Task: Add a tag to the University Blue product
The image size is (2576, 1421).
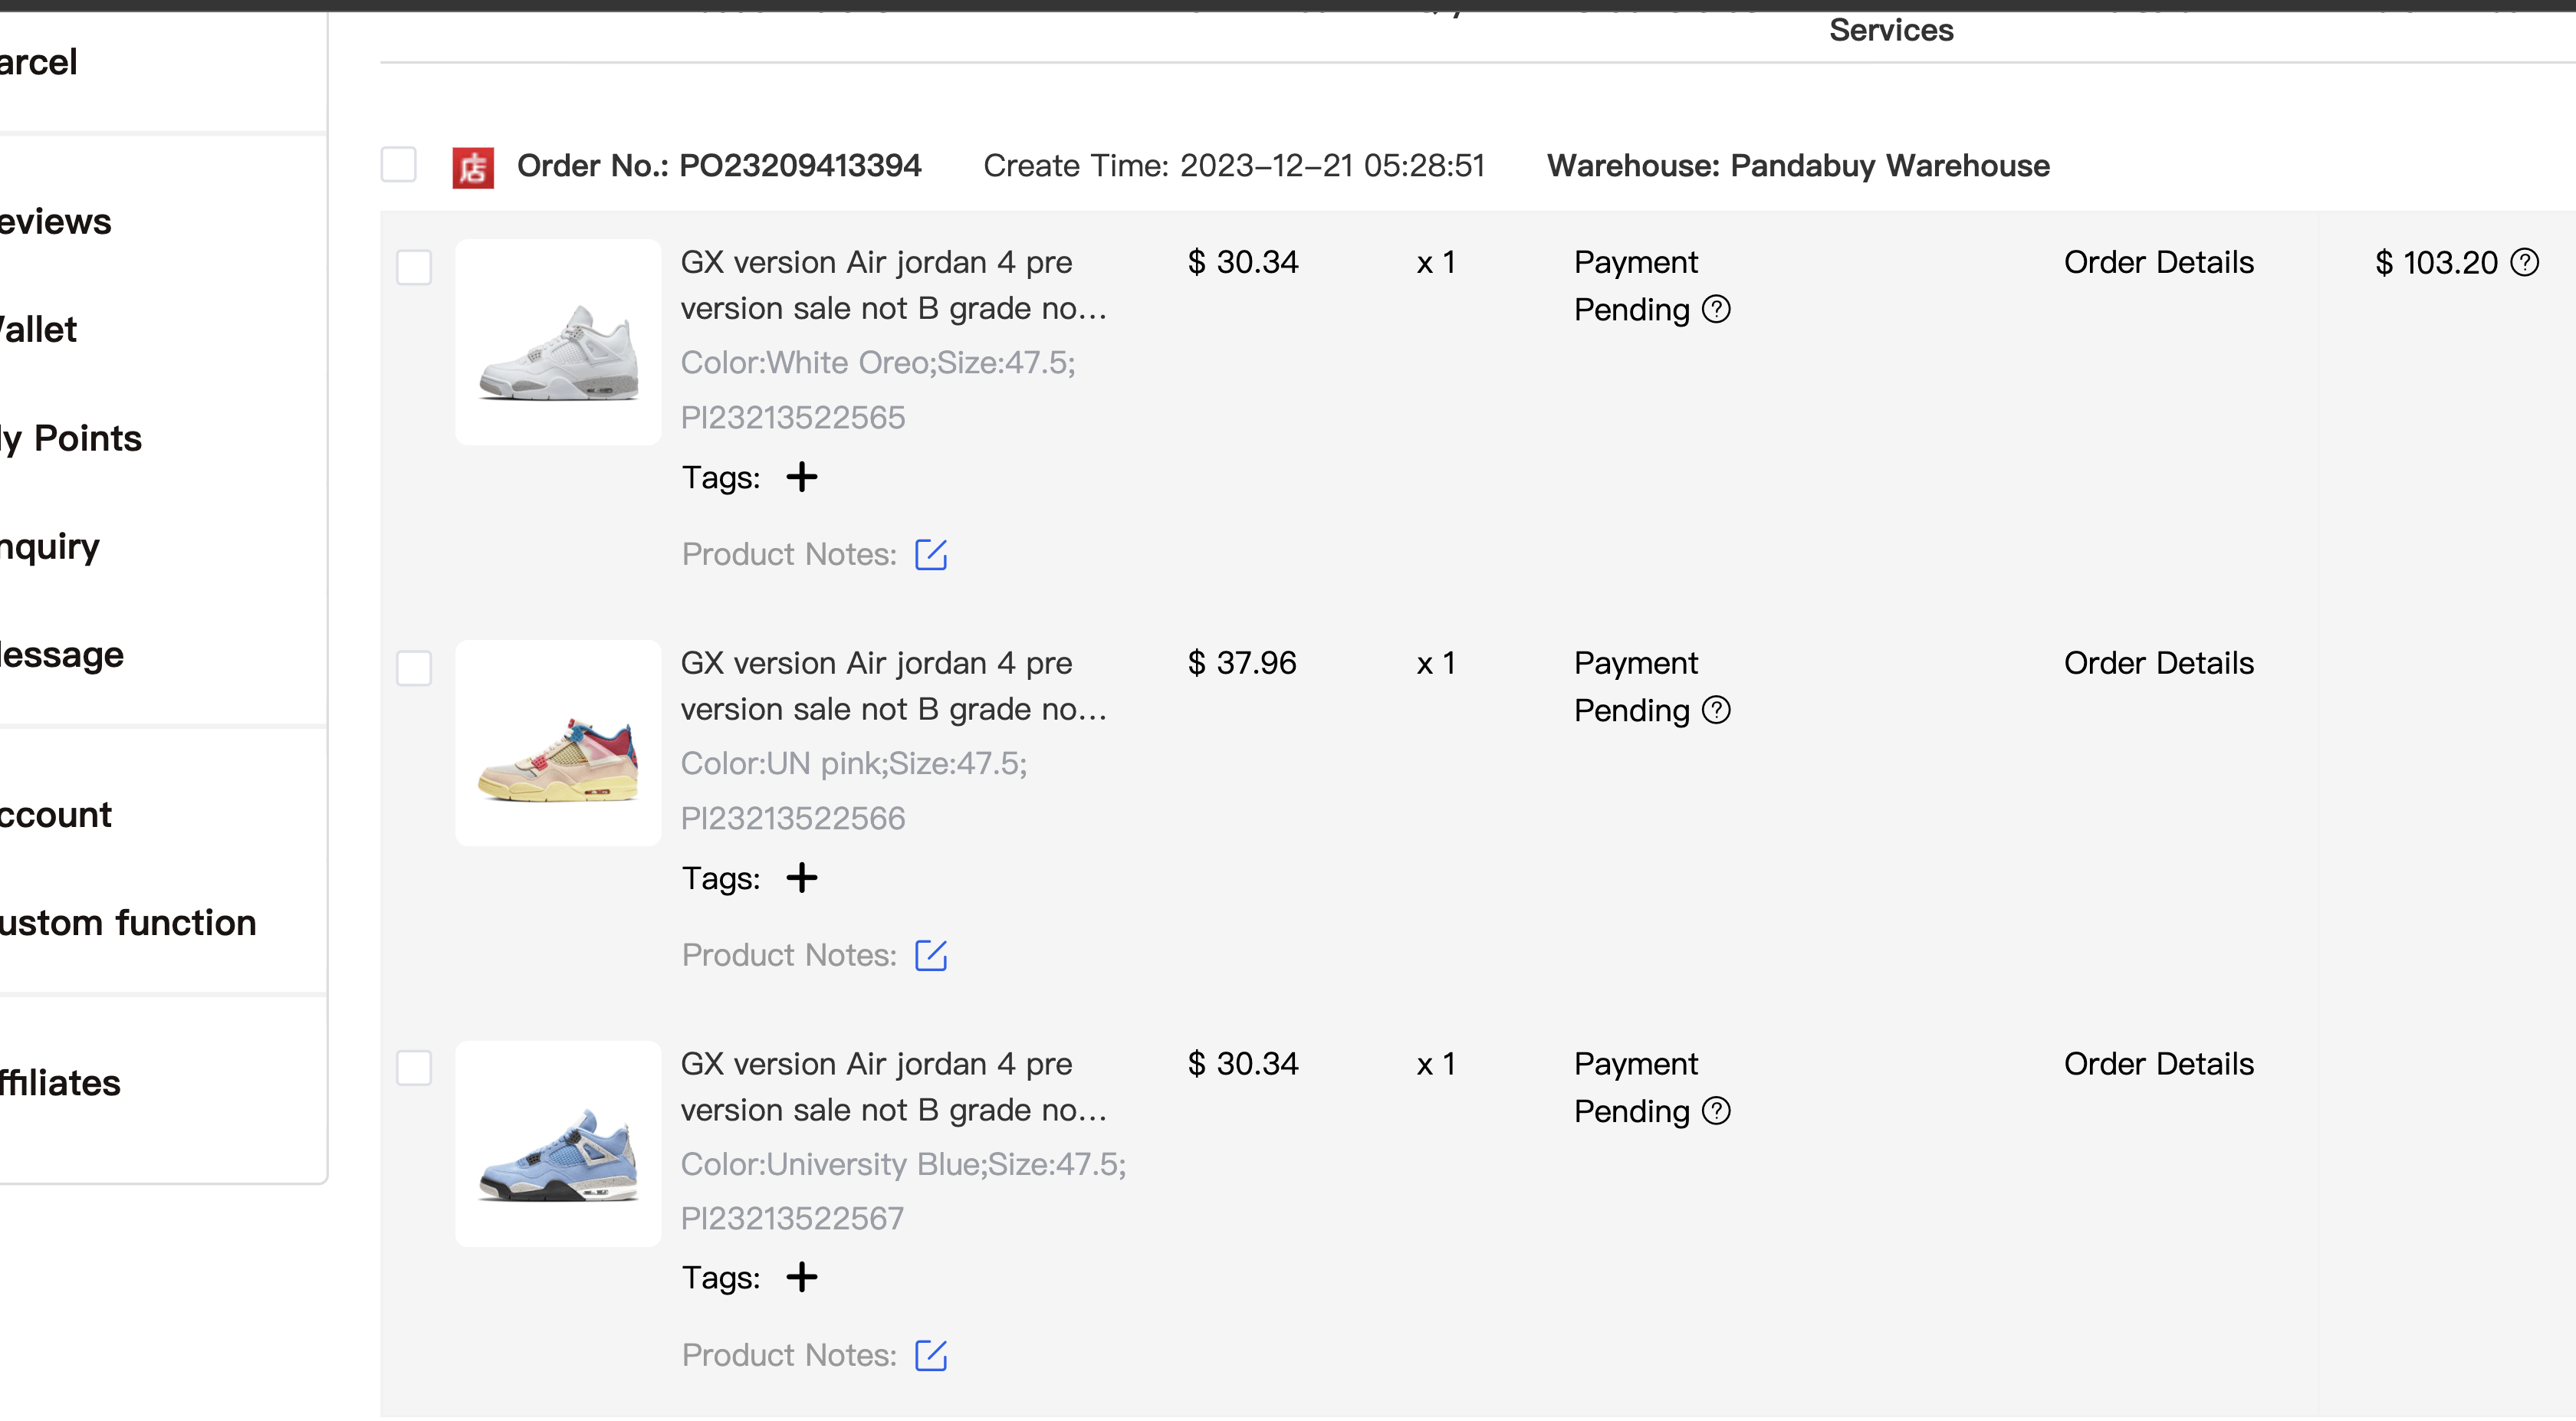Action: pos(801,1277)
